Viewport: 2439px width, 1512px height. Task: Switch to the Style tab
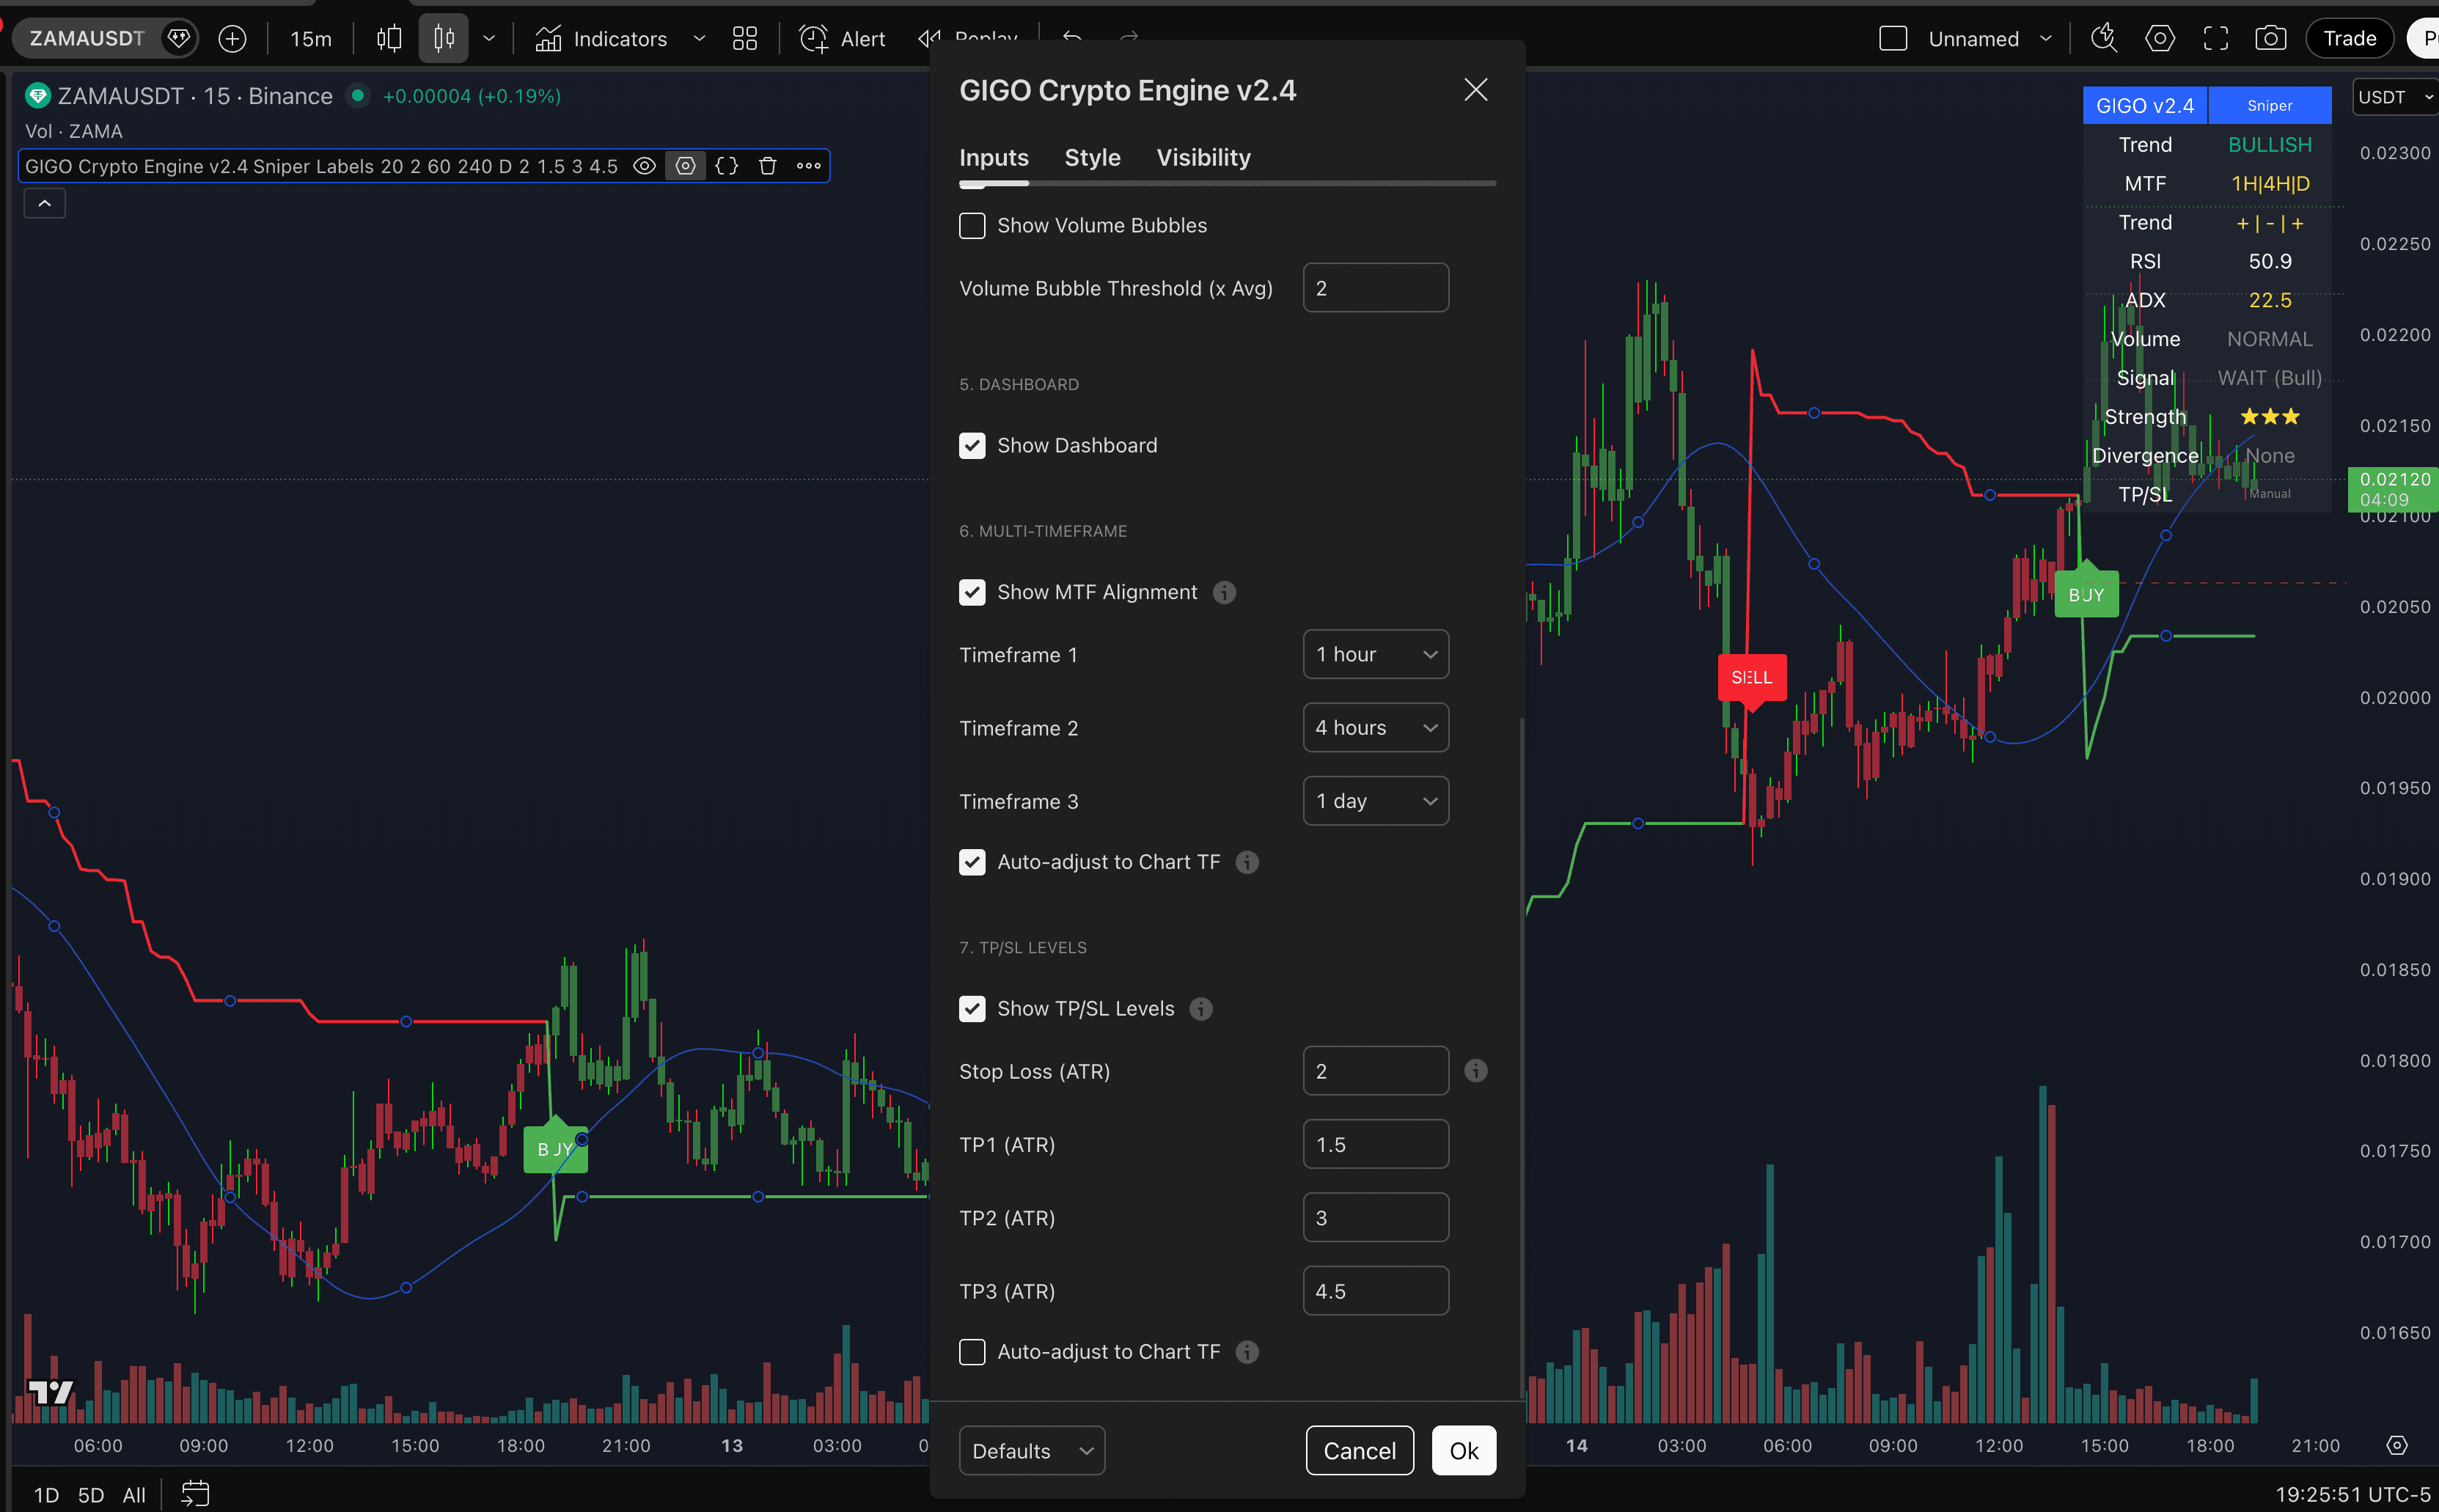point(1091,157)
